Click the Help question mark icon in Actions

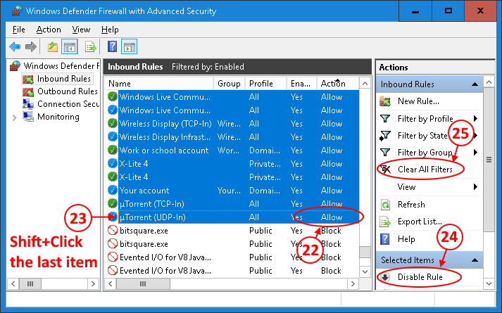coord(385,239)
